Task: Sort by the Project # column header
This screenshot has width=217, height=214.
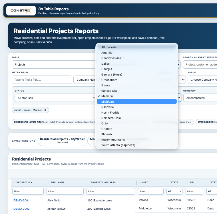Action: pyautogui.click(x=24, y=182)
